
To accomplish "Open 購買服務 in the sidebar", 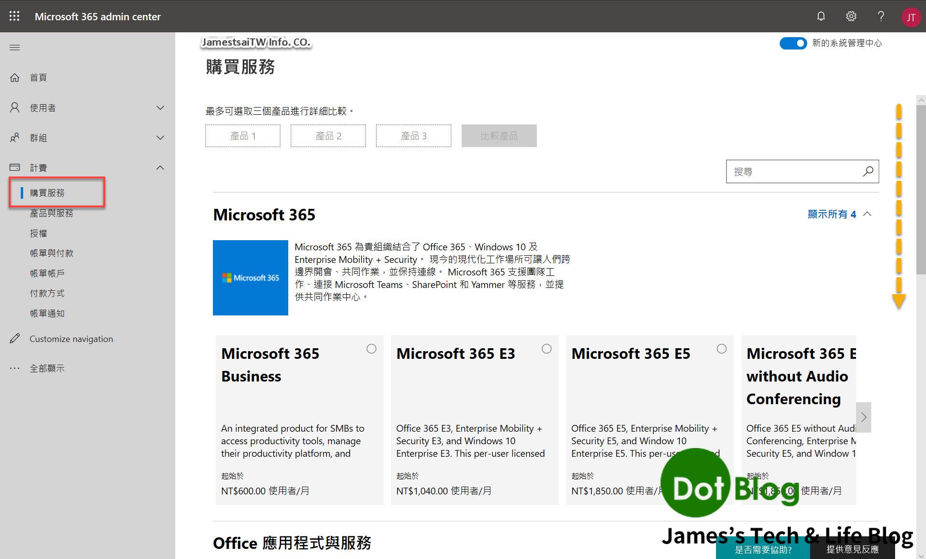I will [x=47, y=193].
